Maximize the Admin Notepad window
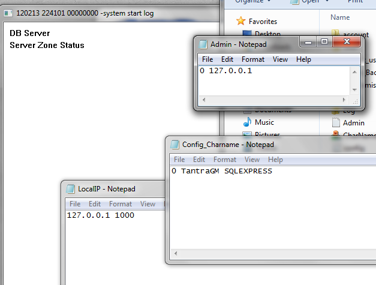Viewport: 376px width, 285px height. 324,42
